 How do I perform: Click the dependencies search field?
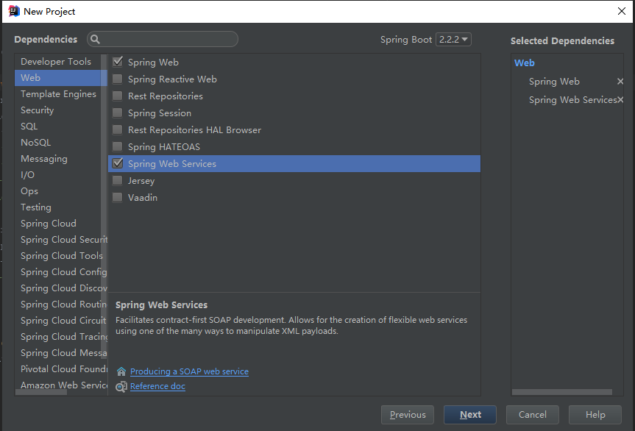tap(163, 39)
